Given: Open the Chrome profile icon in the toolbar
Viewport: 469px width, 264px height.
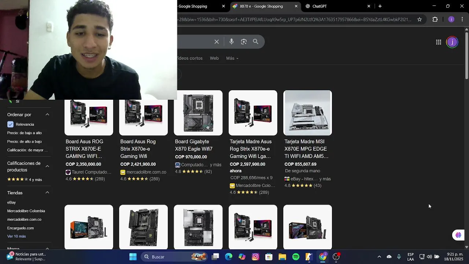Looking at the screenshot, I should click(451, 19).
